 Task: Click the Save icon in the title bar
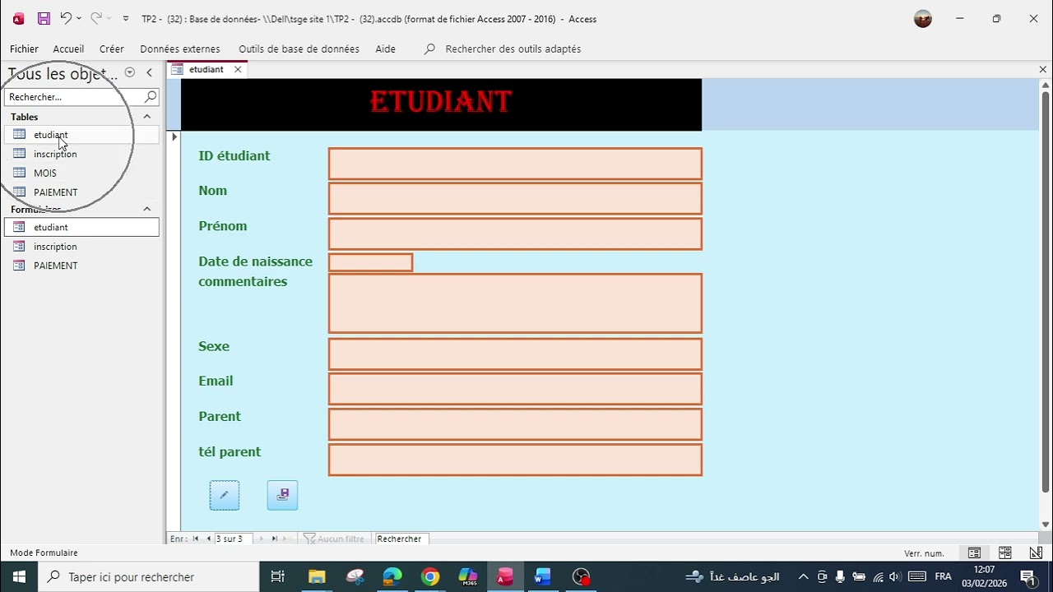(44, 18)
